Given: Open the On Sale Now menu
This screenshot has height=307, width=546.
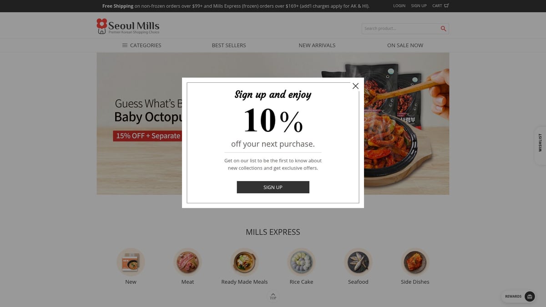Looking at the screenshot, I should 405,45.
